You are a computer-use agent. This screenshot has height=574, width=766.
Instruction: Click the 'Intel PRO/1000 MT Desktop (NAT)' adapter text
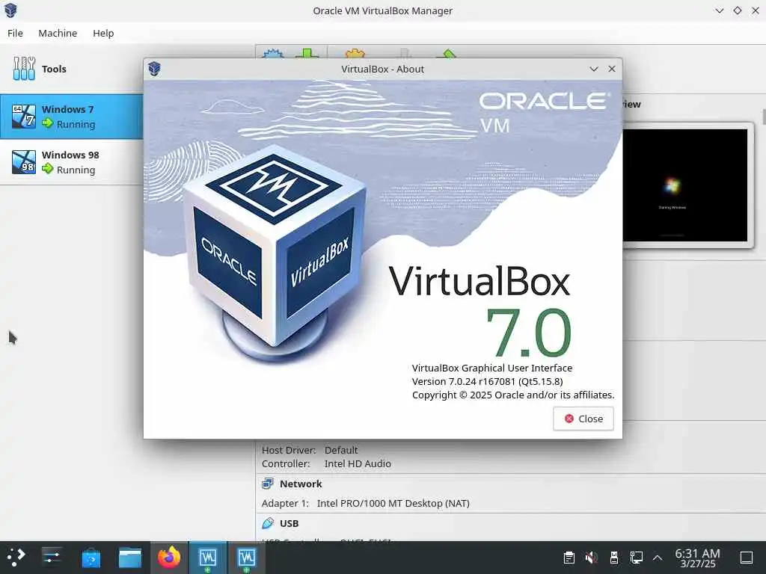(x=393, y=503)
